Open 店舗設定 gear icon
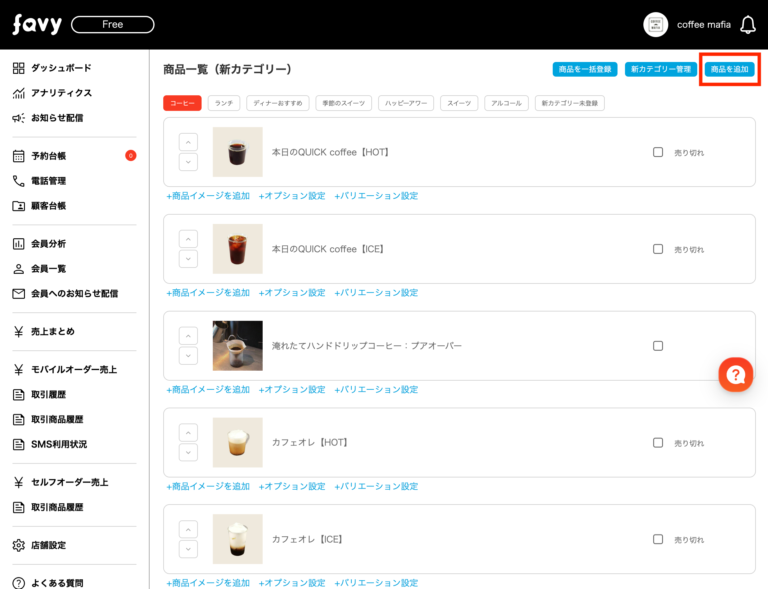This screenshot has width=768, height=589. [x=19, y=545]
